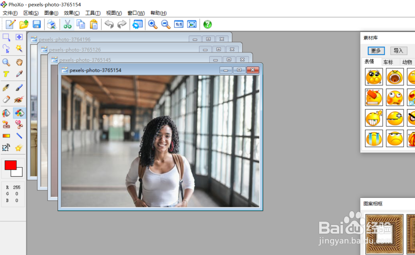This screenshot has width=415, height=255.
Task: Select the highlighted color replace tool
Action: click(x=19, y=113)
